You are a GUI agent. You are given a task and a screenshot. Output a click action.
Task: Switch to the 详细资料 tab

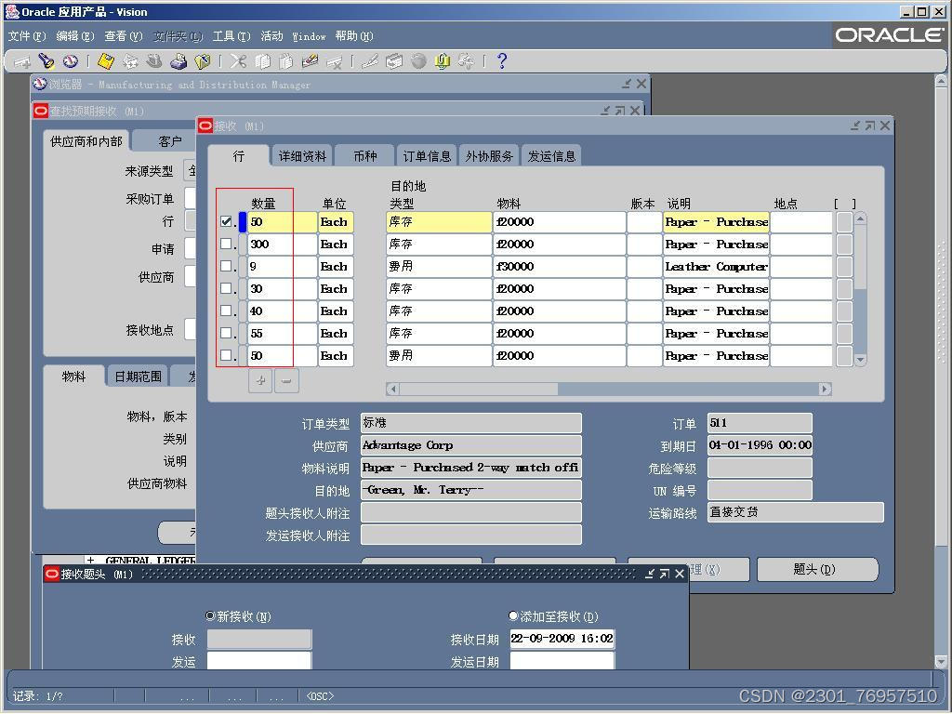[302, 156]
